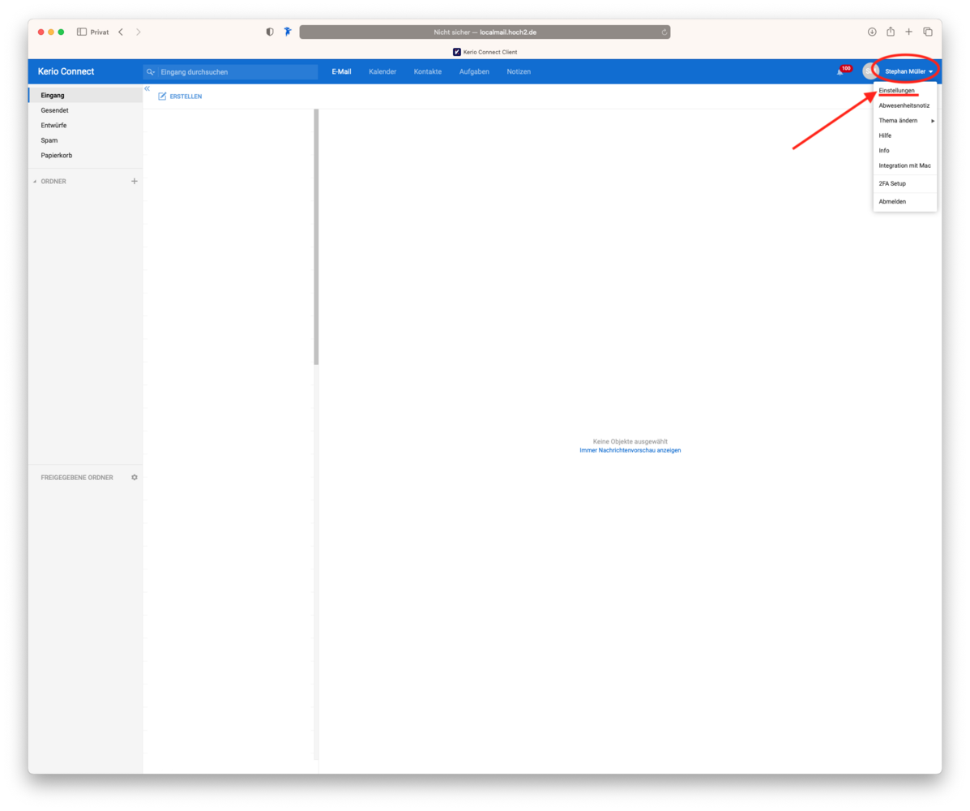The image size is (970, 811).
Task: Select Einstellungen from the user menu
Action: [x=896, y=91]
